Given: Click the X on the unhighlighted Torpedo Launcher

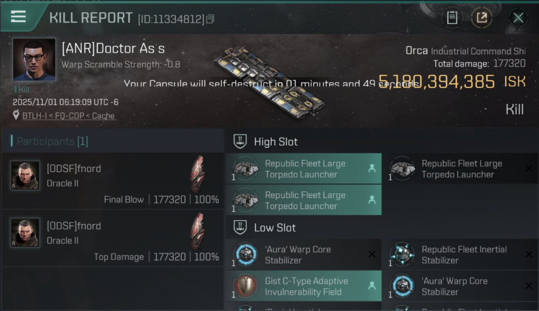Looking at the screenshot, I should tap(529, 168).
